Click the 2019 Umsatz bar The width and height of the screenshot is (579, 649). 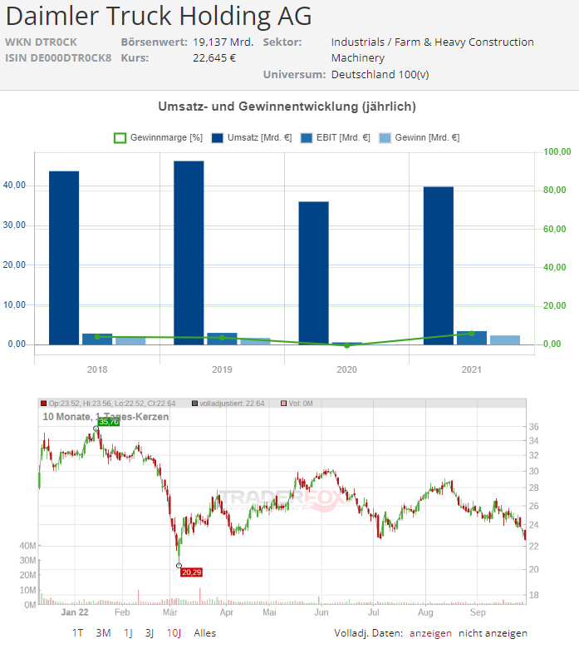pyautogui.click(x=189, y=252)
